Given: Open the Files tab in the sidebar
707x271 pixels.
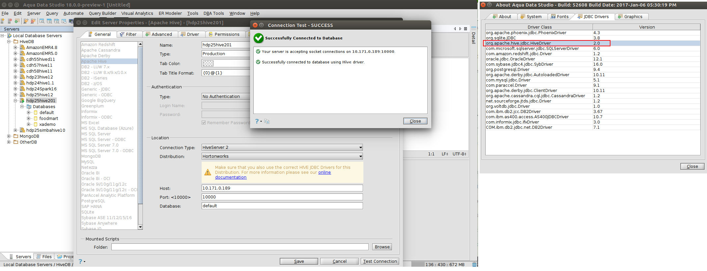Looking at the screenshot, I should pyautogui.click(x=44, y=257).
